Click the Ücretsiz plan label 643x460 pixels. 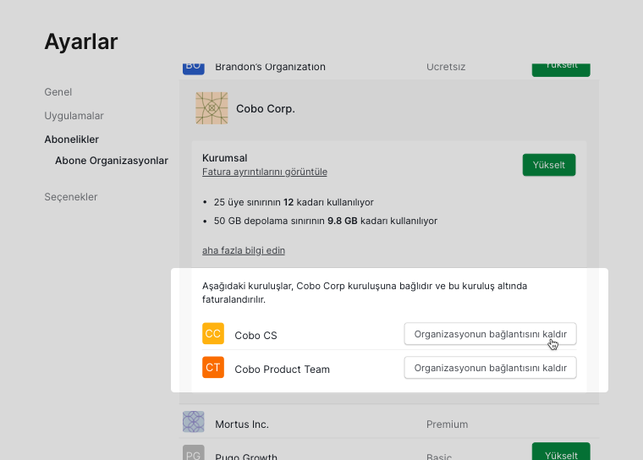446,68
